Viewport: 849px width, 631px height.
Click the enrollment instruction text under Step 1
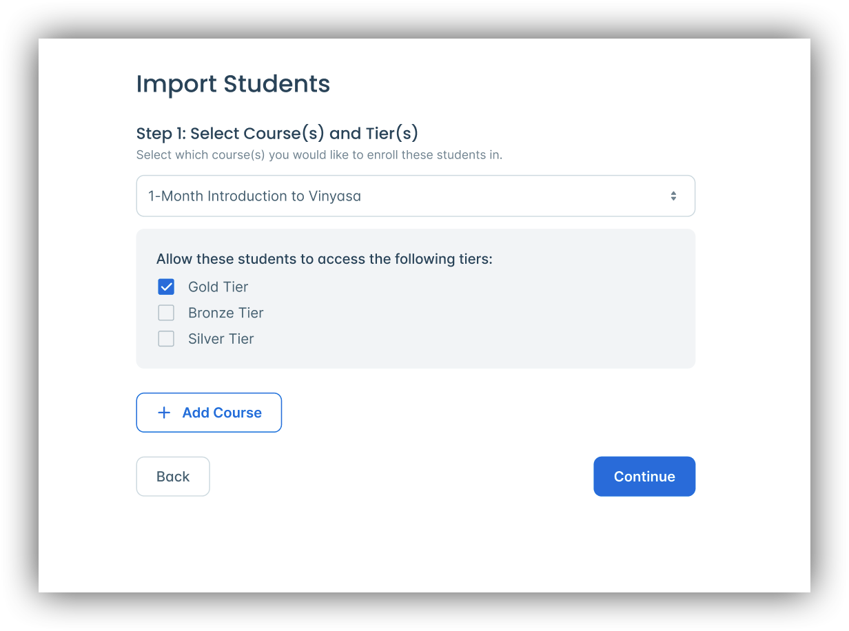320,154
